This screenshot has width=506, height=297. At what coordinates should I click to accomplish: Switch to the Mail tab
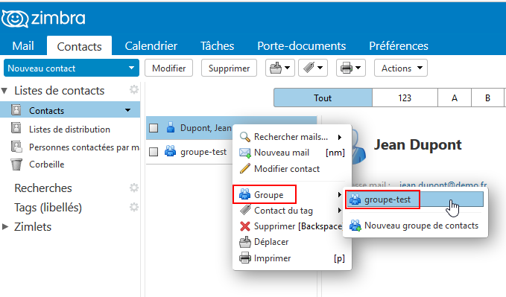pos(23,46)
